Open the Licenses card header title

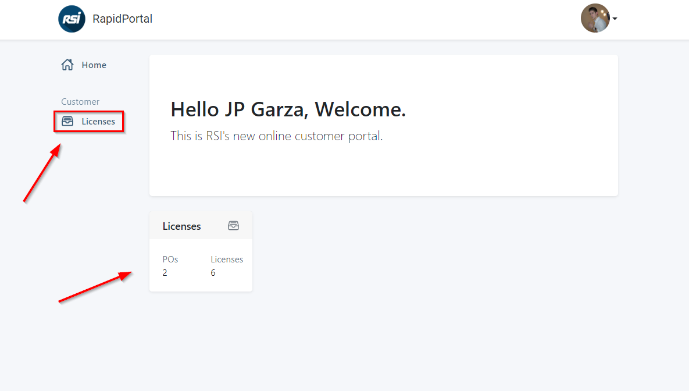tap(181, 226)
